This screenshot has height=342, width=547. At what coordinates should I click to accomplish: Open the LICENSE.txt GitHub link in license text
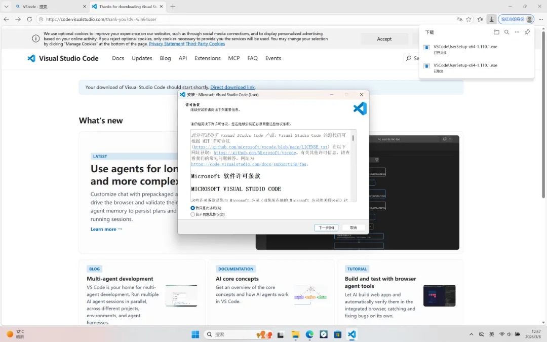click(261, 147)
